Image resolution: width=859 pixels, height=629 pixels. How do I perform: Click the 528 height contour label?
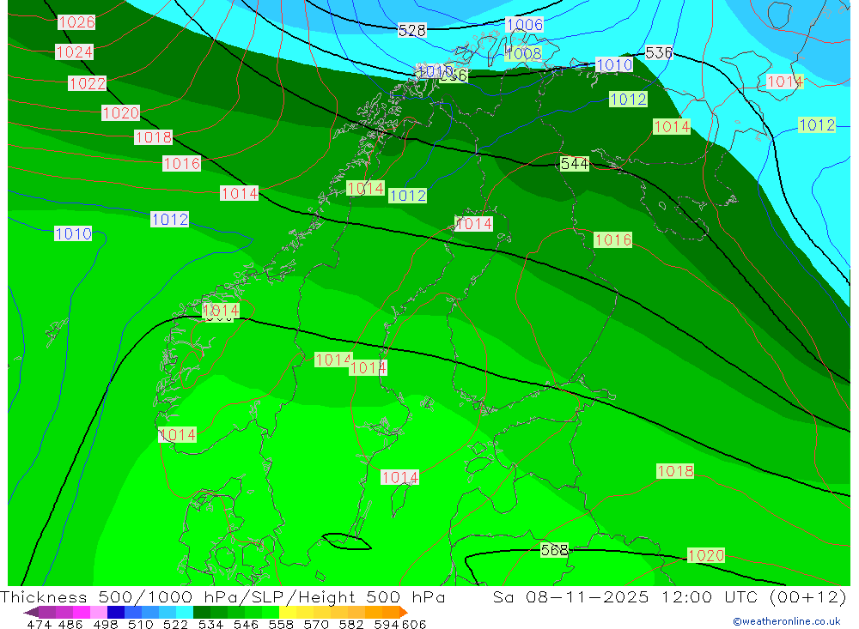point(412,31)
